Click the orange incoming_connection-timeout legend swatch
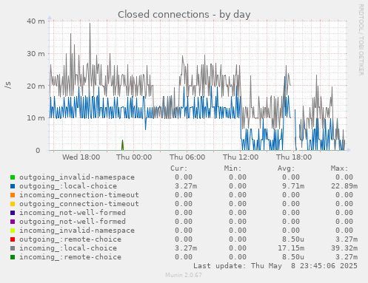Image resolution: width=368 pixels, height=283 pixels. [x=13, y=195]
